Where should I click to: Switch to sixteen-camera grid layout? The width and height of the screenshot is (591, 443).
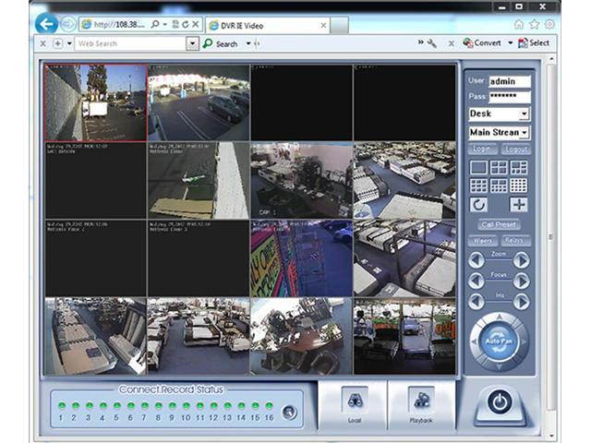(519, 186)
